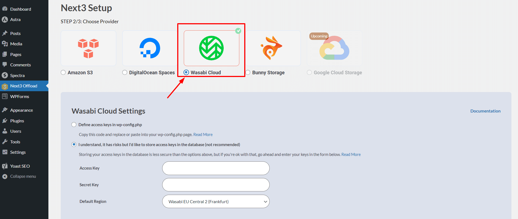Click the Bunny Storage logo card
Screen dimensions: 518x219
[273, 48]
